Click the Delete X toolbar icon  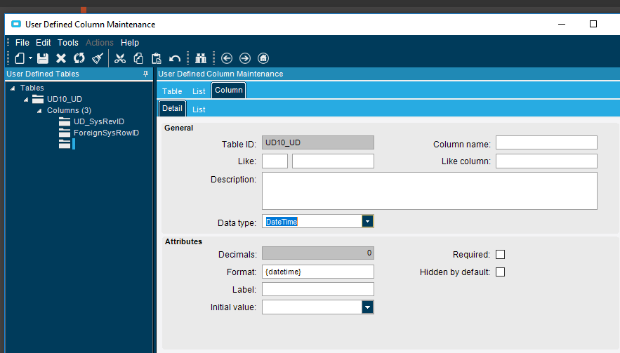61,58
